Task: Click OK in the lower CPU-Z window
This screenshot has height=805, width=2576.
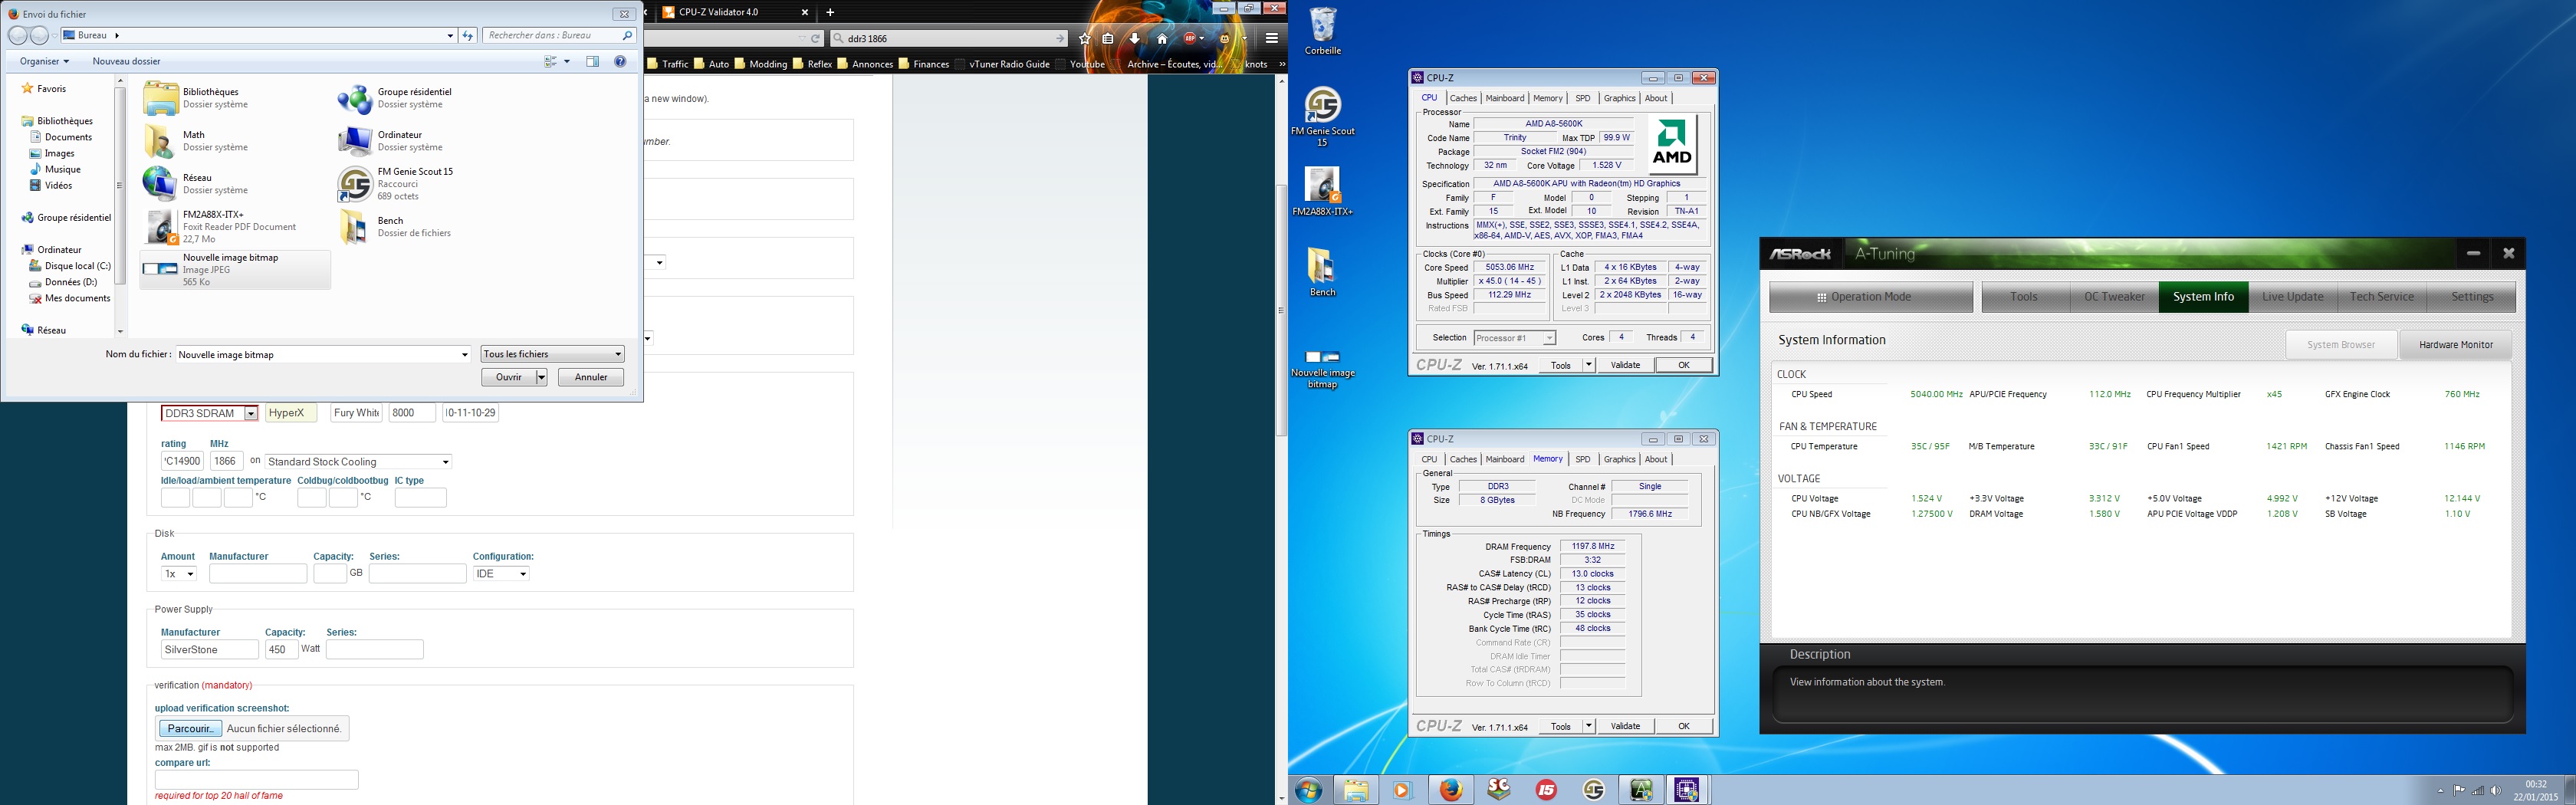Action: pos(1683,726)
